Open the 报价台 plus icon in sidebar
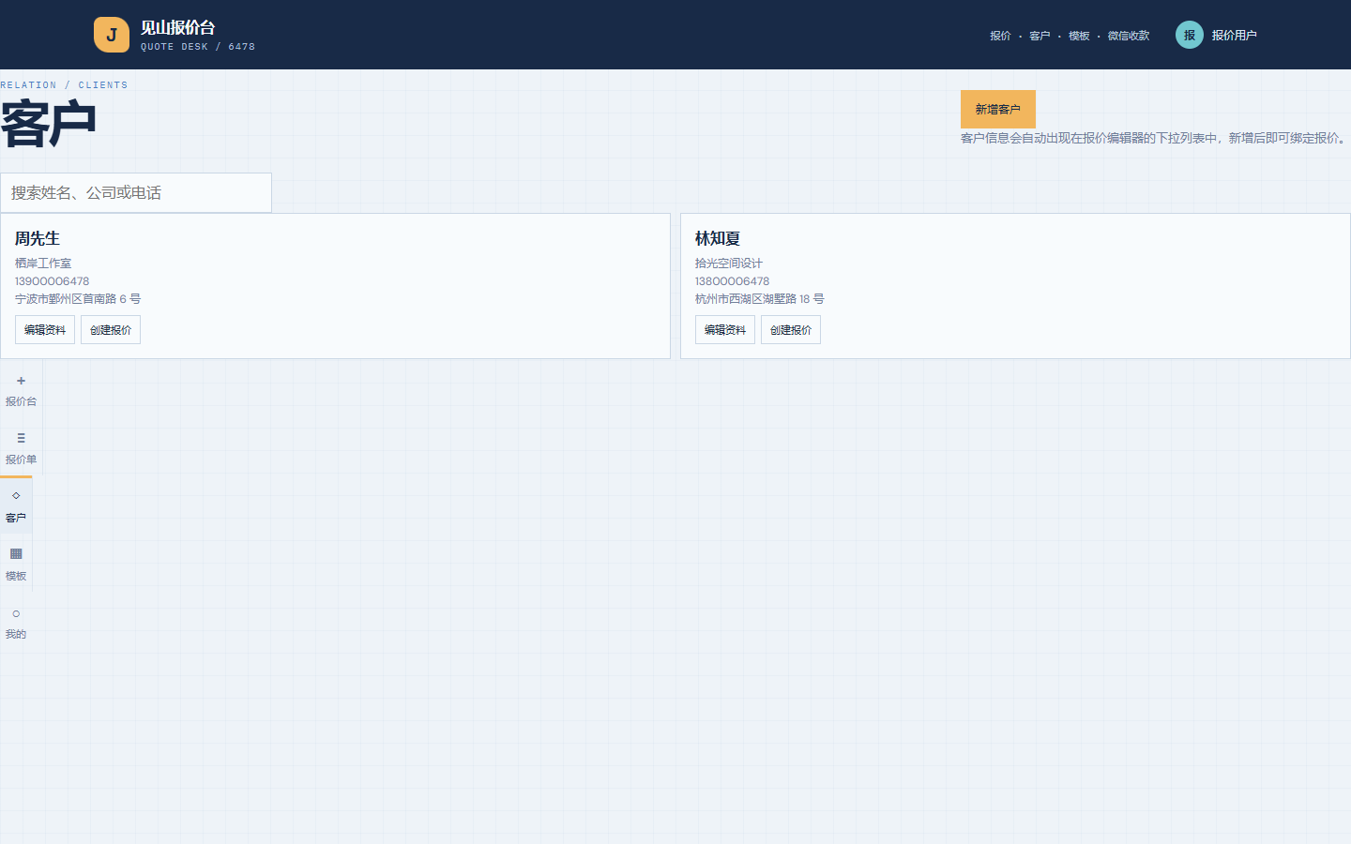The height and width of the screenshot is (844, 1351). [21, 381]
